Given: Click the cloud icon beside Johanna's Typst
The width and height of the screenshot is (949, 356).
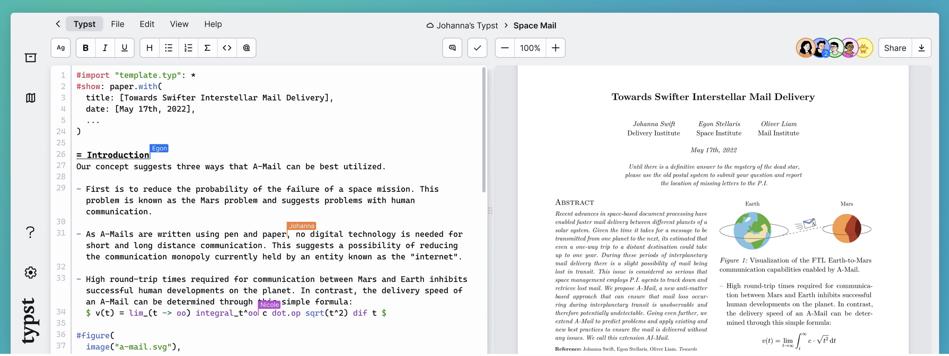Looking at the screenshot, I should tap(430, 25).
